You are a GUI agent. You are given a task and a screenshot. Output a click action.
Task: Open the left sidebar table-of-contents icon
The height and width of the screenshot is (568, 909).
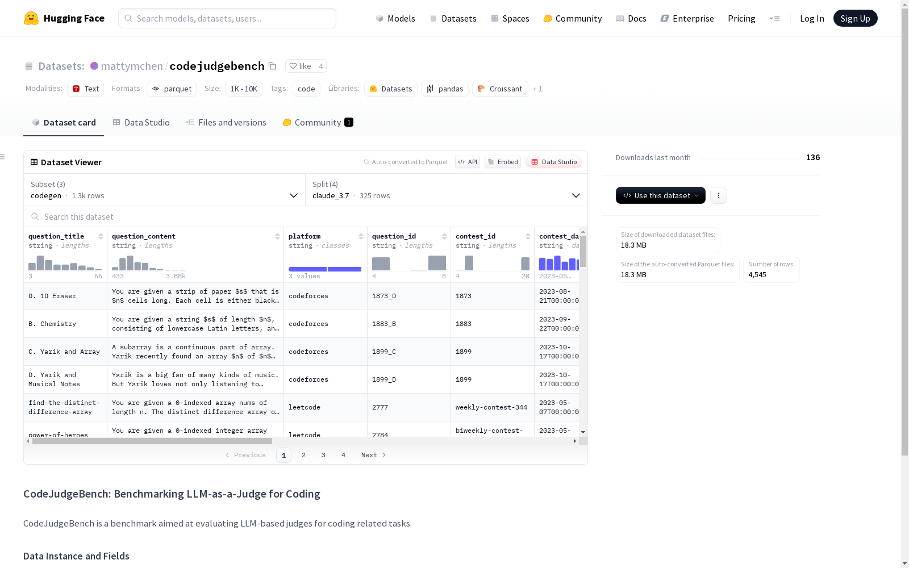coord(3,157)
